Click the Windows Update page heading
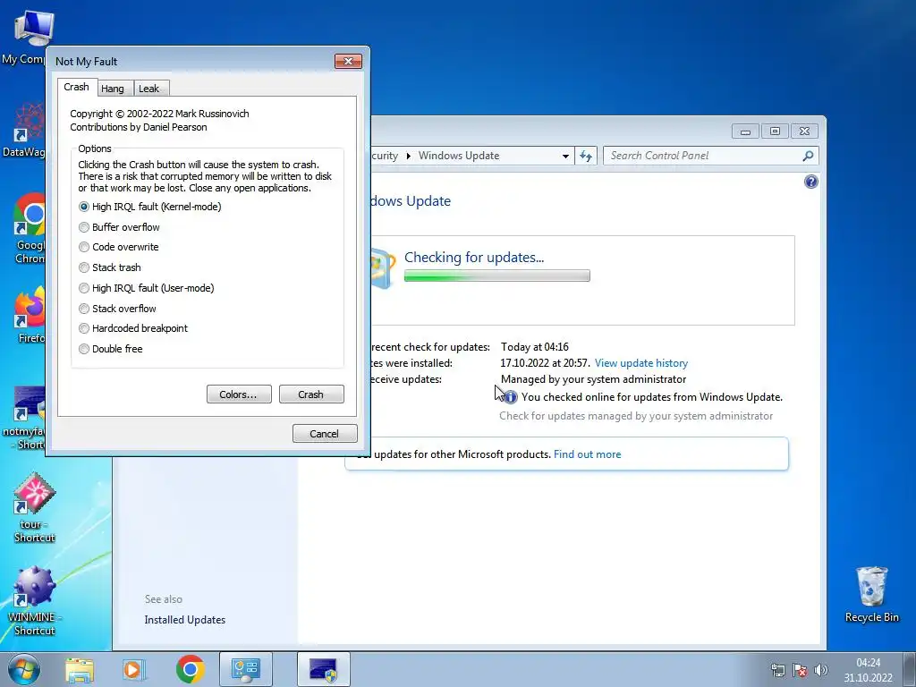The width and height of the screenshot is (916, 687). [411, 201]
